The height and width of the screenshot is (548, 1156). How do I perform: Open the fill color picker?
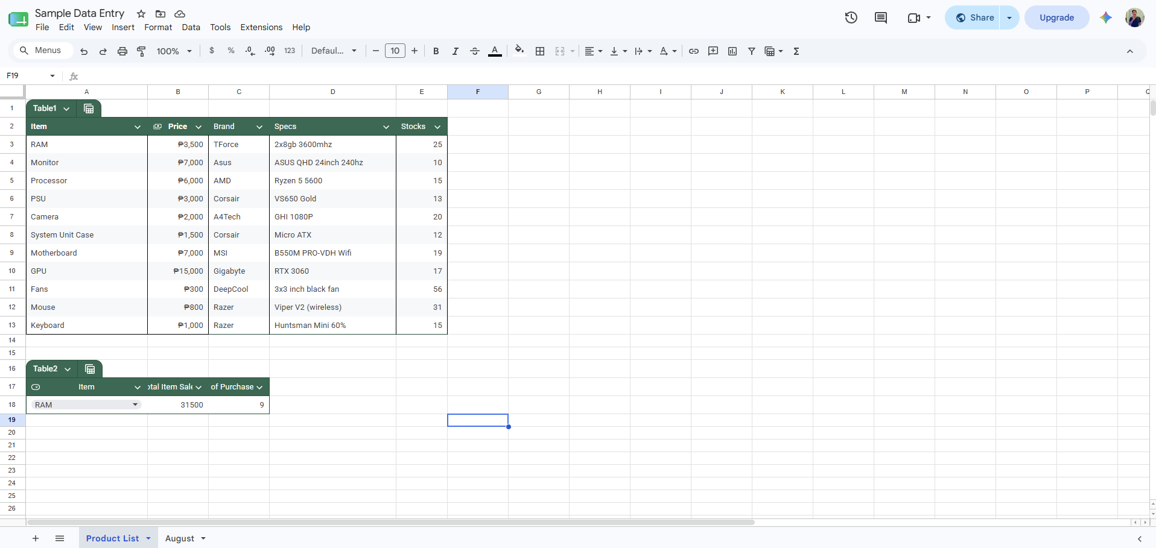click(x=519, y=51)
